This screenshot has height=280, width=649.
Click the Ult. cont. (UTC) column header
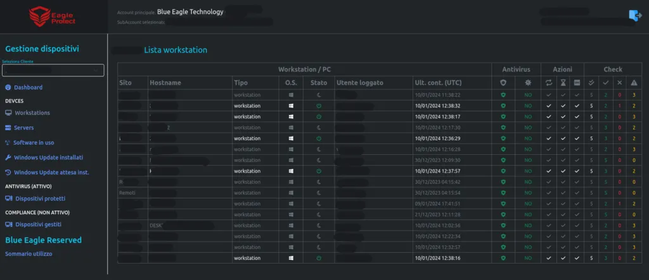click(x=438, y=83)
